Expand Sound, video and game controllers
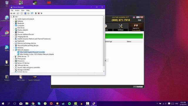 pyautogui.click(x=14, y=67)
